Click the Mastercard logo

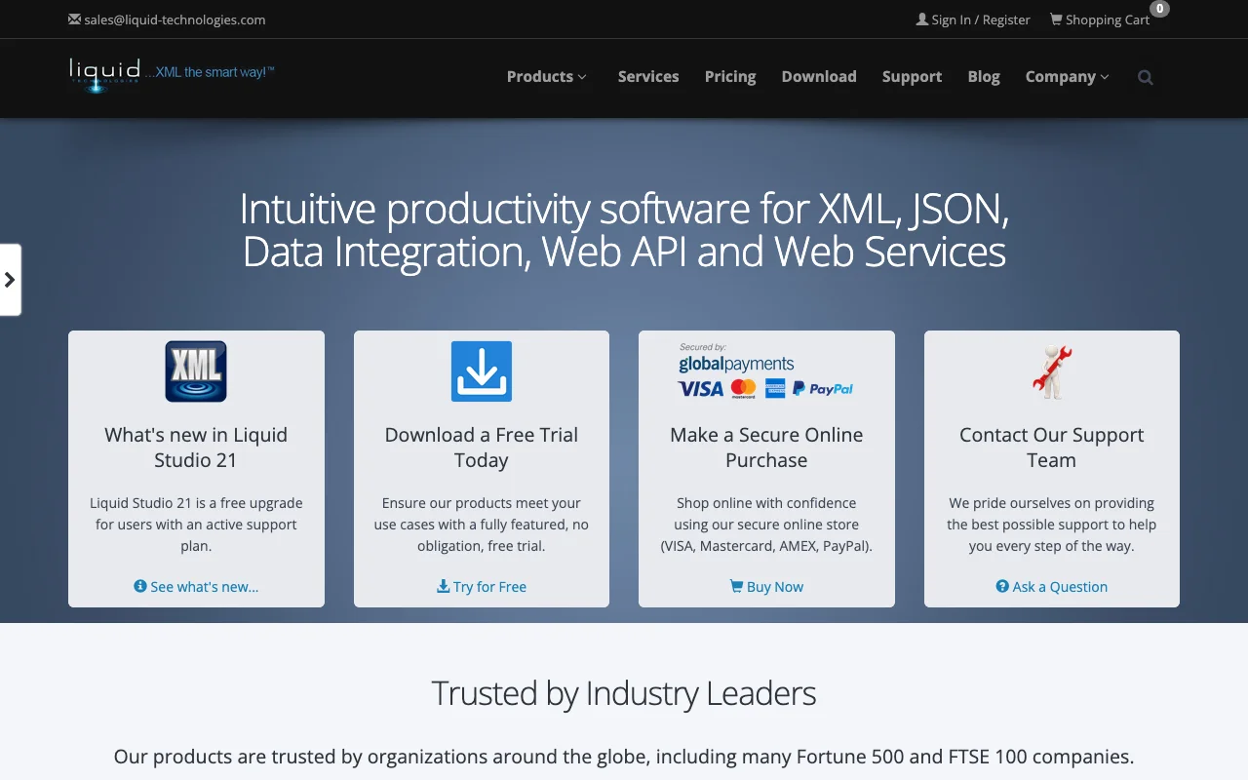744,389
